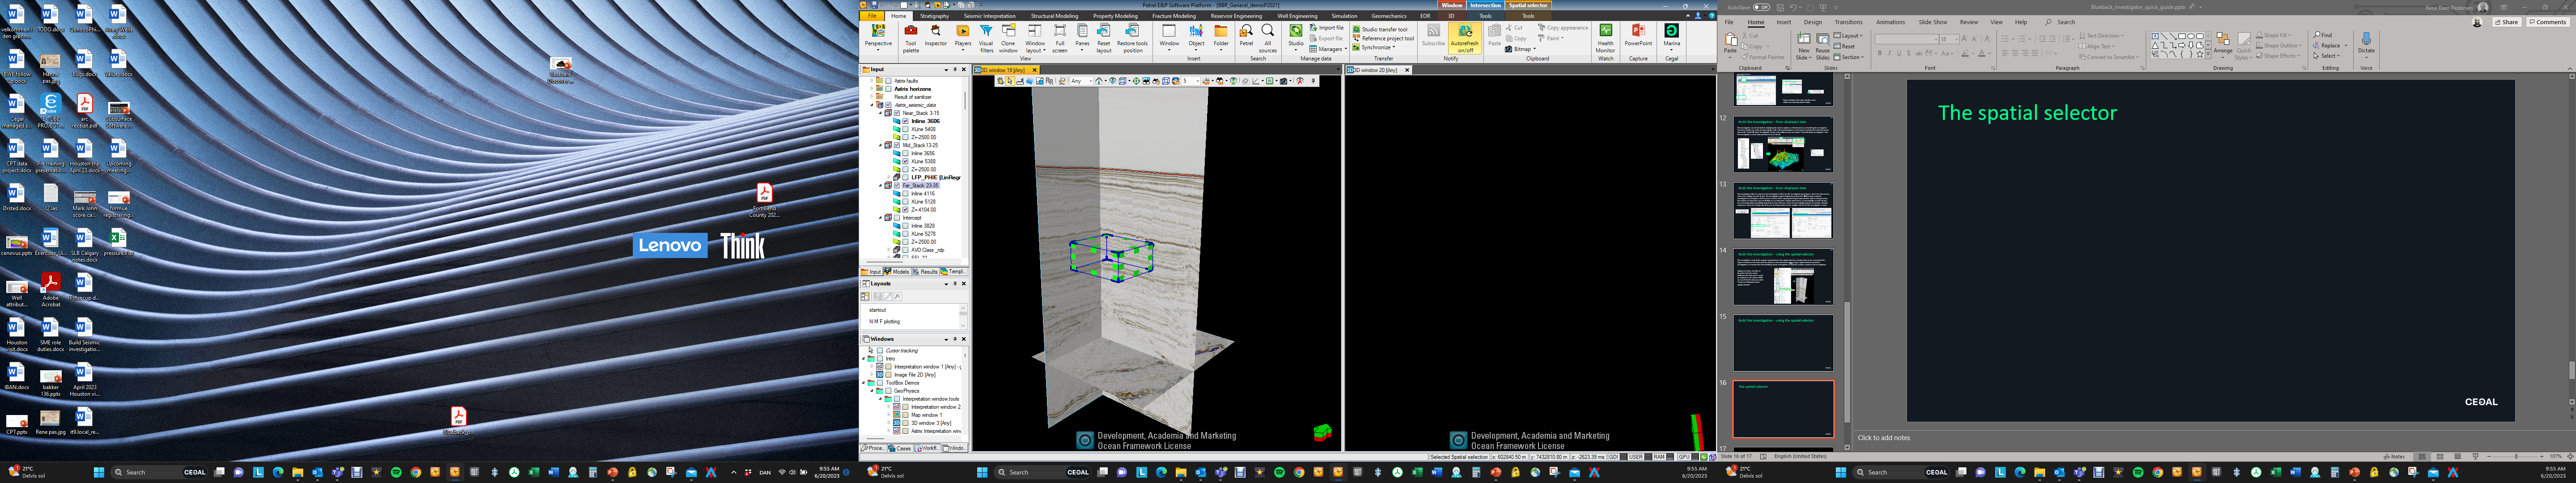Open the Tool palette in Petrel

[911, 38]
